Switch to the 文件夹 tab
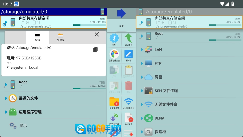 pos(61,37)
